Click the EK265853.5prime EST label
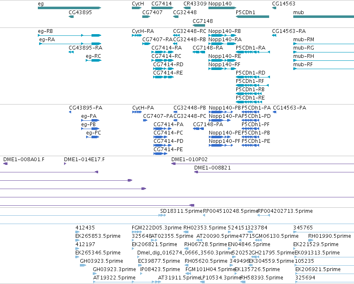 click(98, 236)
